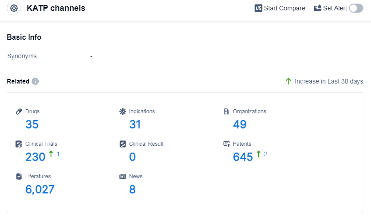This screenshot has width=371, height=218.
Task: Click the Organizations building icon
Action: (x=227, y=111)
